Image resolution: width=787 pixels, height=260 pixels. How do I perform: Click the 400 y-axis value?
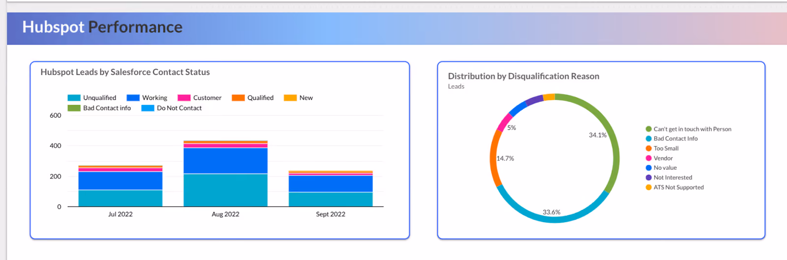coord(56,146)
